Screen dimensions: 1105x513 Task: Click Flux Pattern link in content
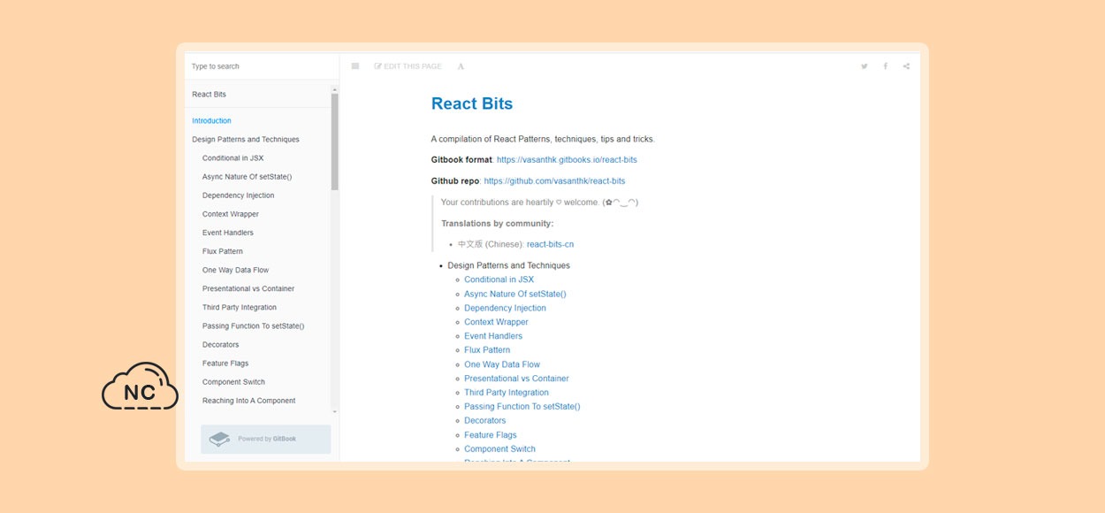point(487,350)
